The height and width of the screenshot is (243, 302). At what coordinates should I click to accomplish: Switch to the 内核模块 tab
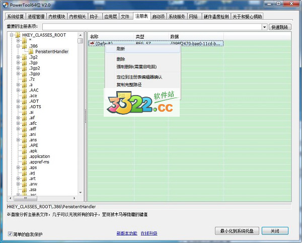57,17
